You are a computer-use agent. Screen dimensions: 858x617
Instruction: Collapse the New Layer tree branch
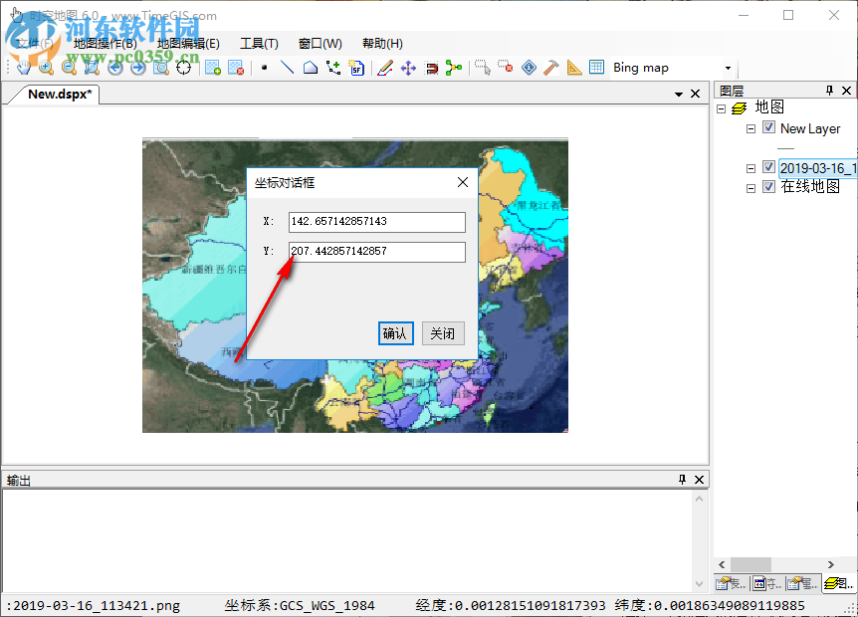coord(751,128)
